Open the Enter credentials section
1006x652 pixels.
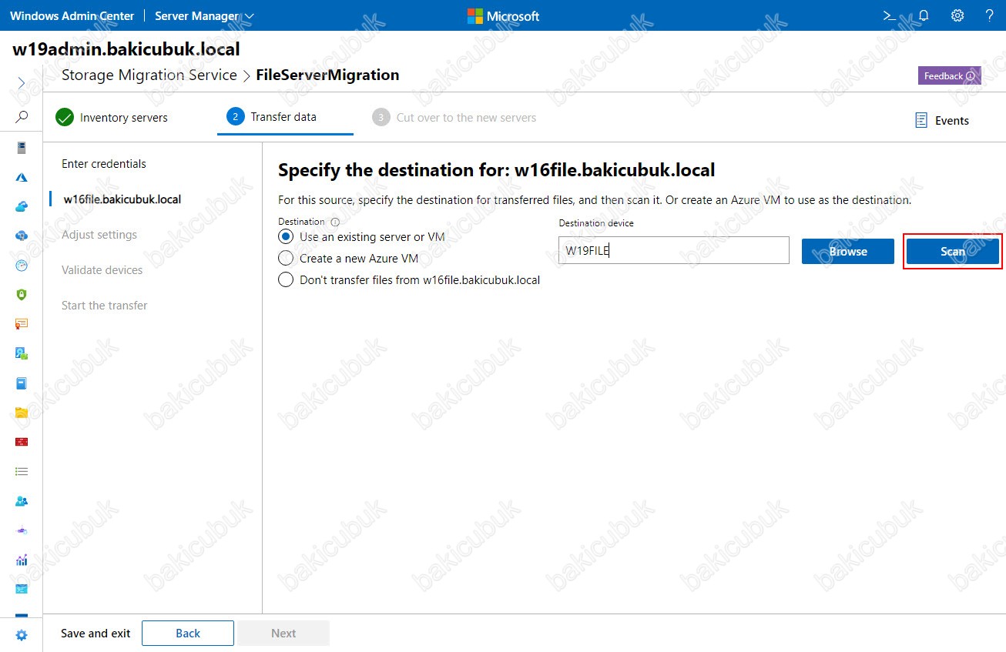point(104,164)
